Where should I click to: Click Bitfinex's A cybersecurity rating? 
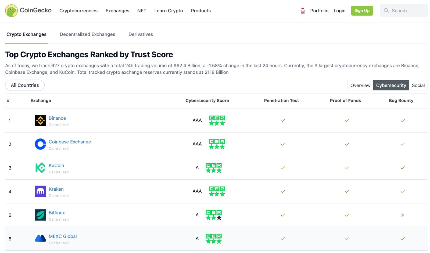pos(197,215)
